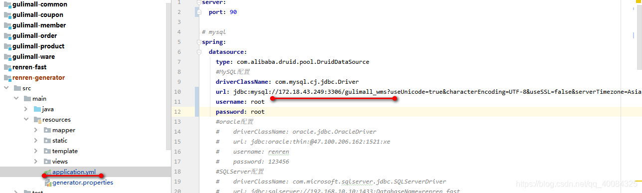The image size is (642, 193).
Task: Click the resources folder icon
Action: (37, 120)
